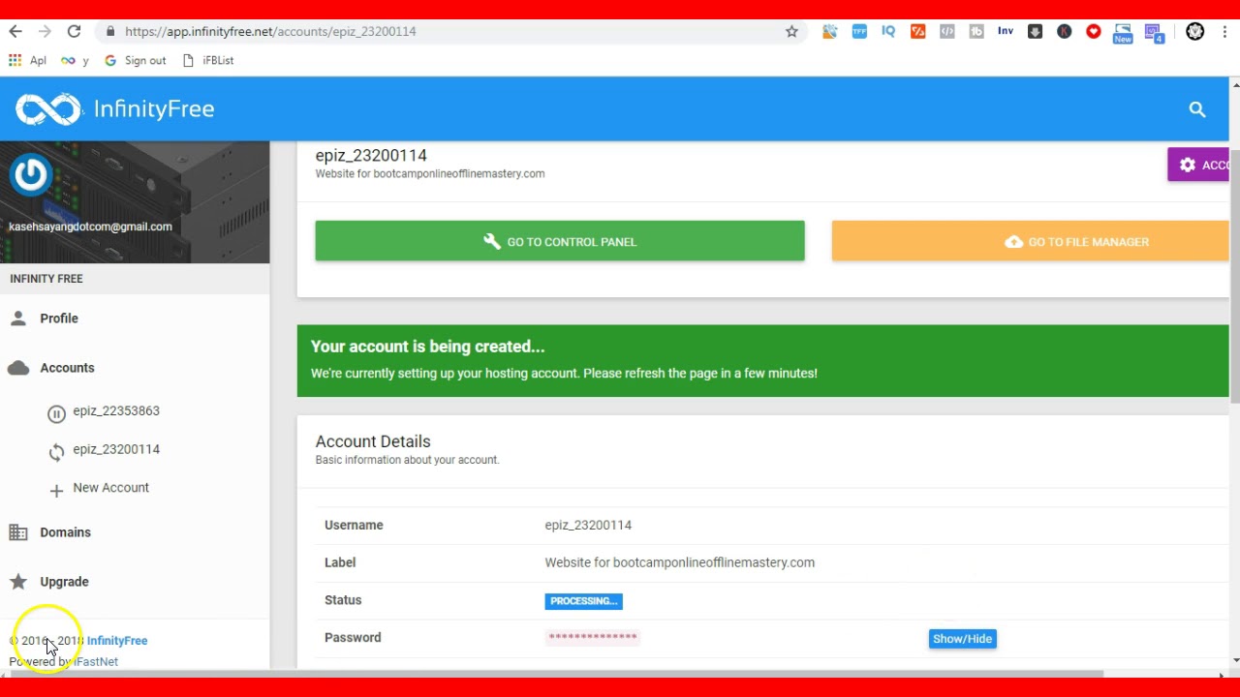Open the purple extension with badge 4
This screenshot has height=697, width=1240.
tap(1153, 34)
